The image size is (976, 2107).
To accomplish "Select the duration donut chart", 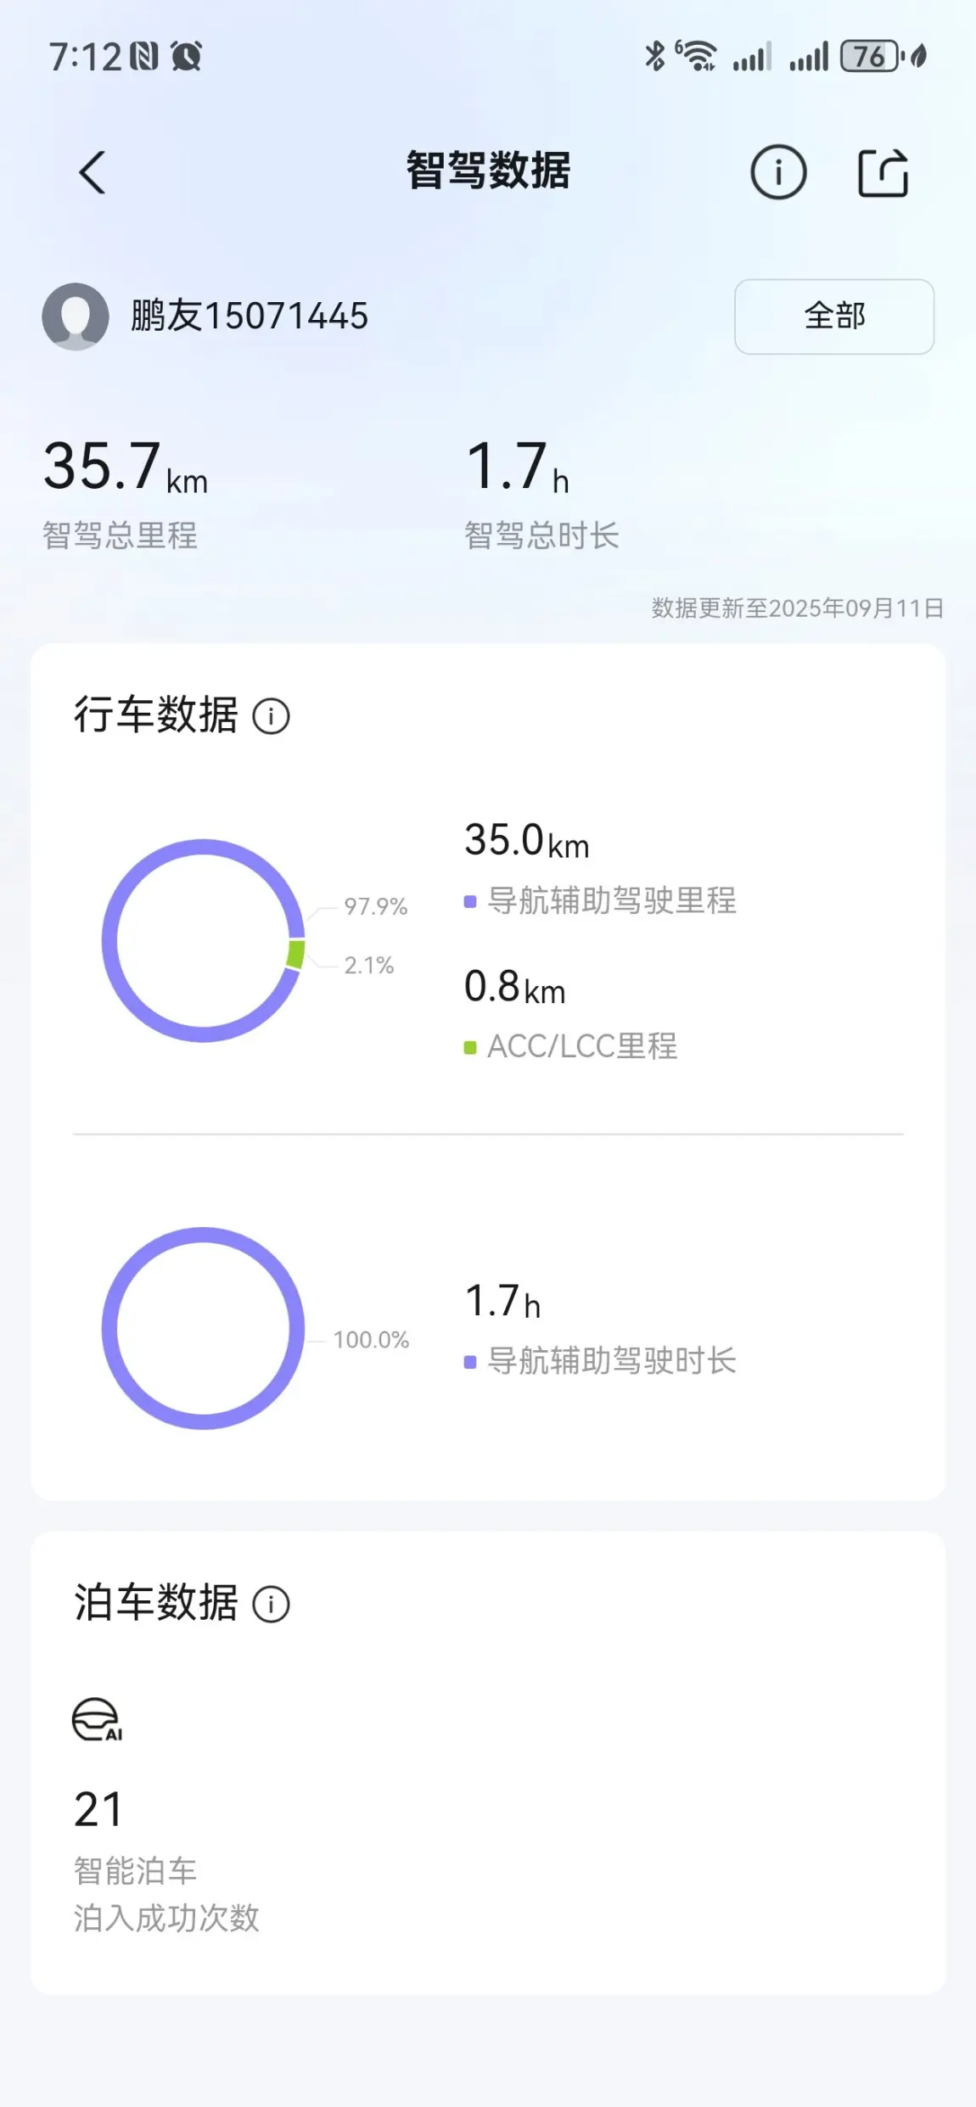I will (x=203, y=1328).
